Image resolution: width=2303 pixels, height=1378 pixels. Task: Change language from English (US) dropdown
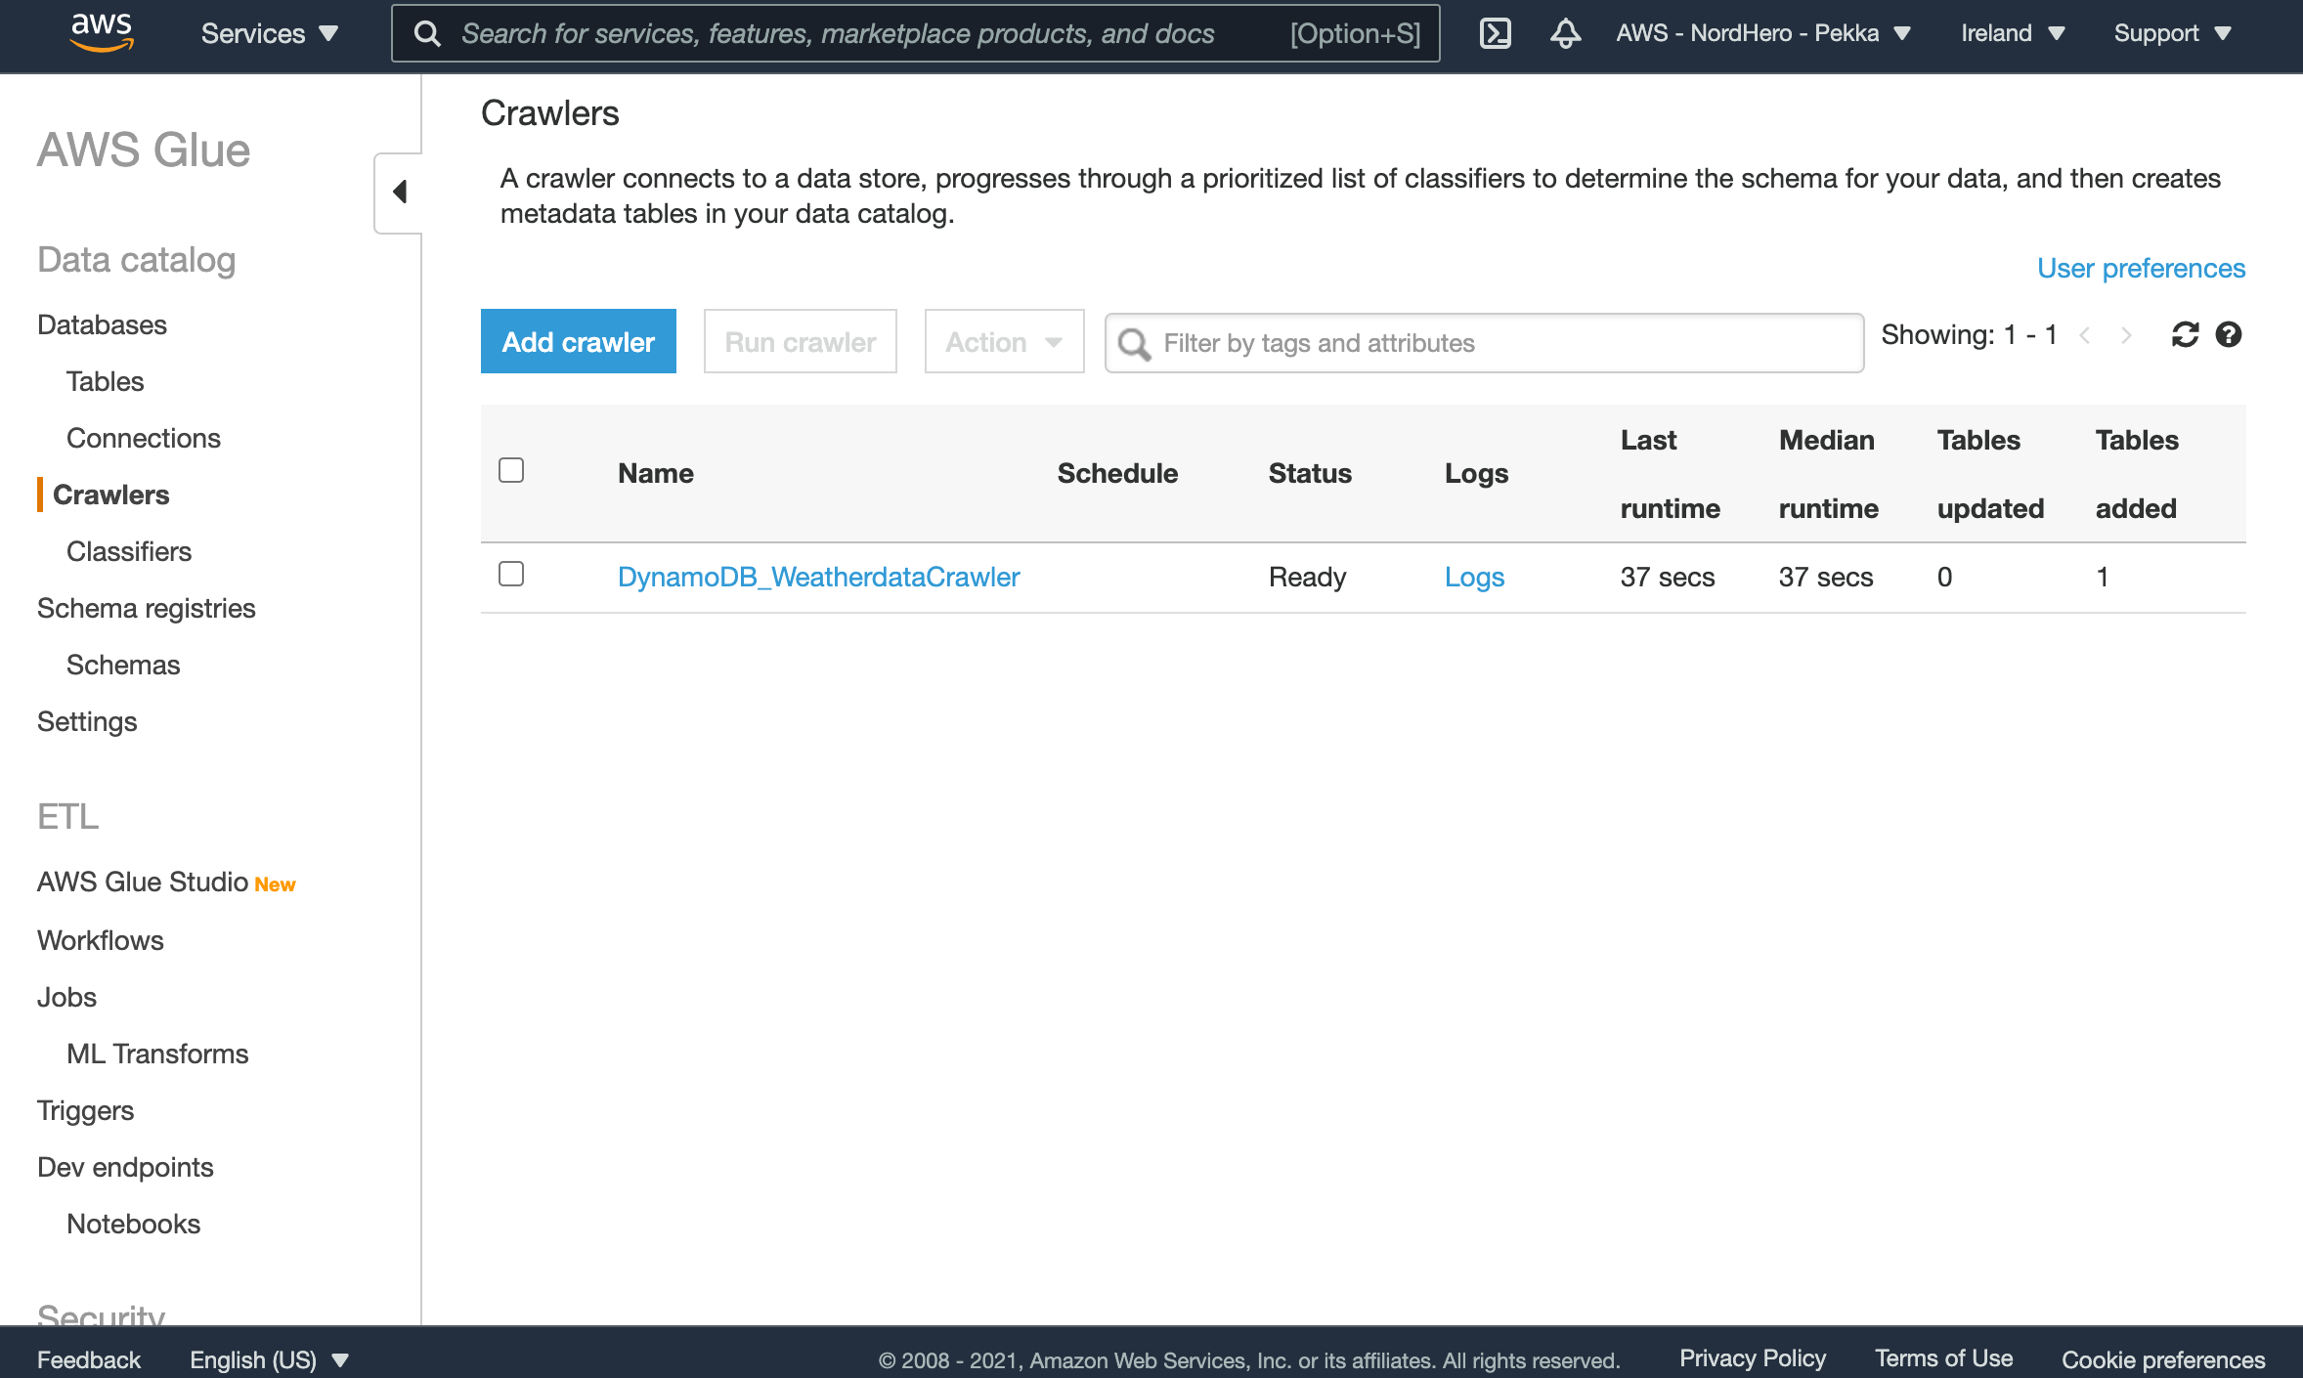pyautogui.click(x=269, y=1359)
